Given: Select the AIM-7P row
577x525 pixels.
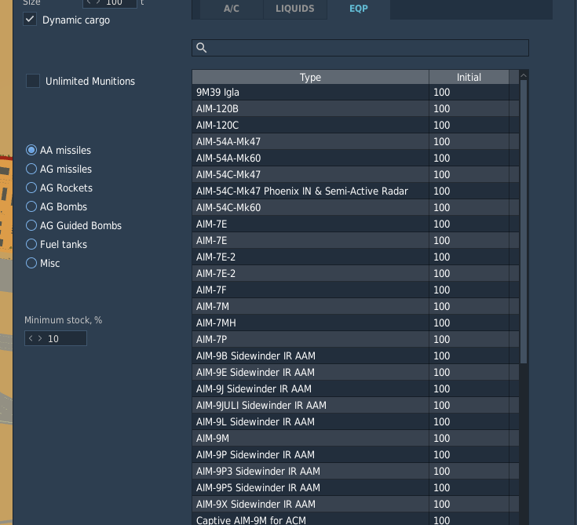Looking at the screenshot, I should point(356,339).
